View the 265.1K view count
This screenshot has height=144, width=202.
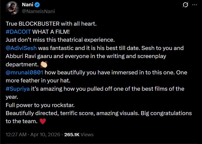(x=72, y=134)
